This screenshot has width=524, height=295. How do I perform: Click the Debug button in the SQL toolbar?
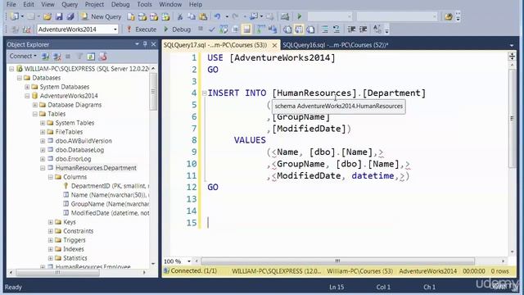[x=177, y=29]
